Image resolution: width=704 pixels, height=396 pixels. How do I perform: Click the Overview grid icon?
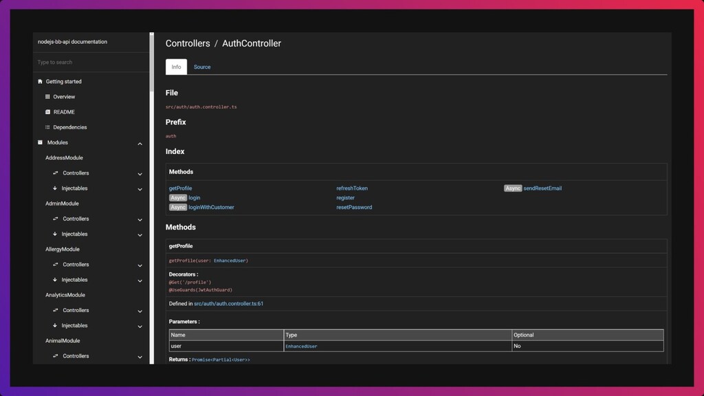point(47,97)
